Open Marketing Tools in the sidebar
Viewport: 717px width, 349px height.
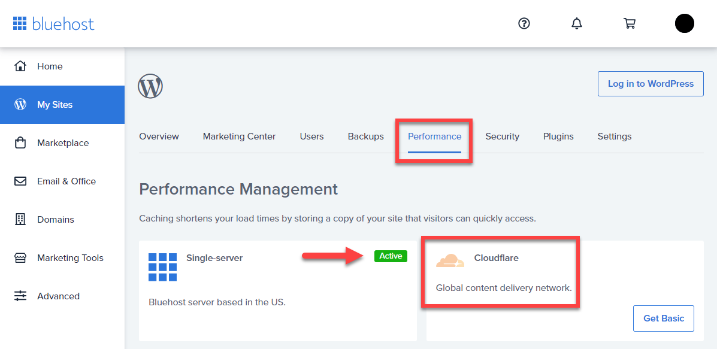point(62,257)
